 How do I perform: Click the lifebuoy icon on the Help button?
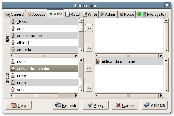[14, 105]
